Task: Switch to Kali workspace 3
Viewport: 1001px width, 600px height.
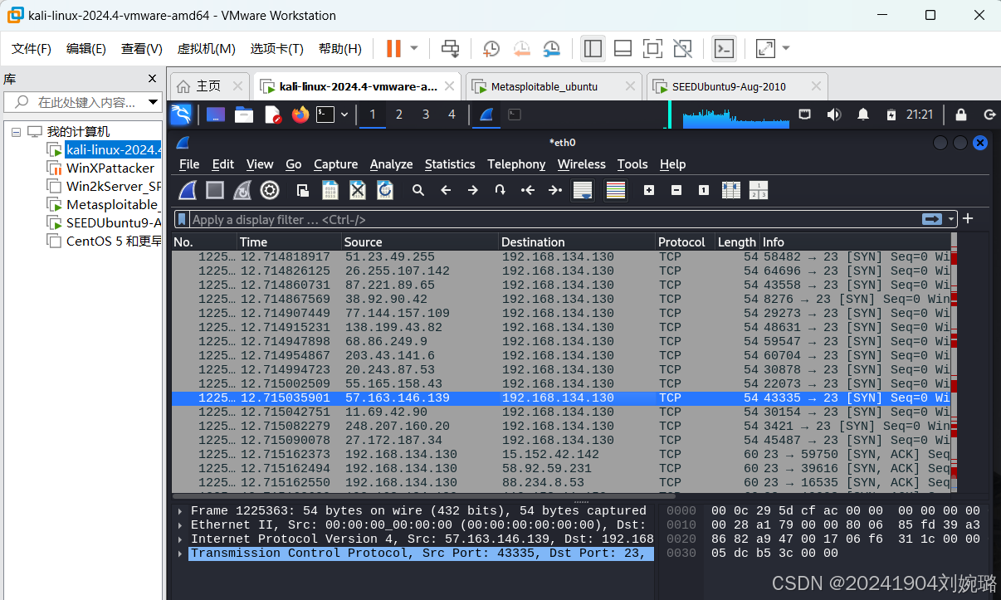Action: tap(426, 115)
